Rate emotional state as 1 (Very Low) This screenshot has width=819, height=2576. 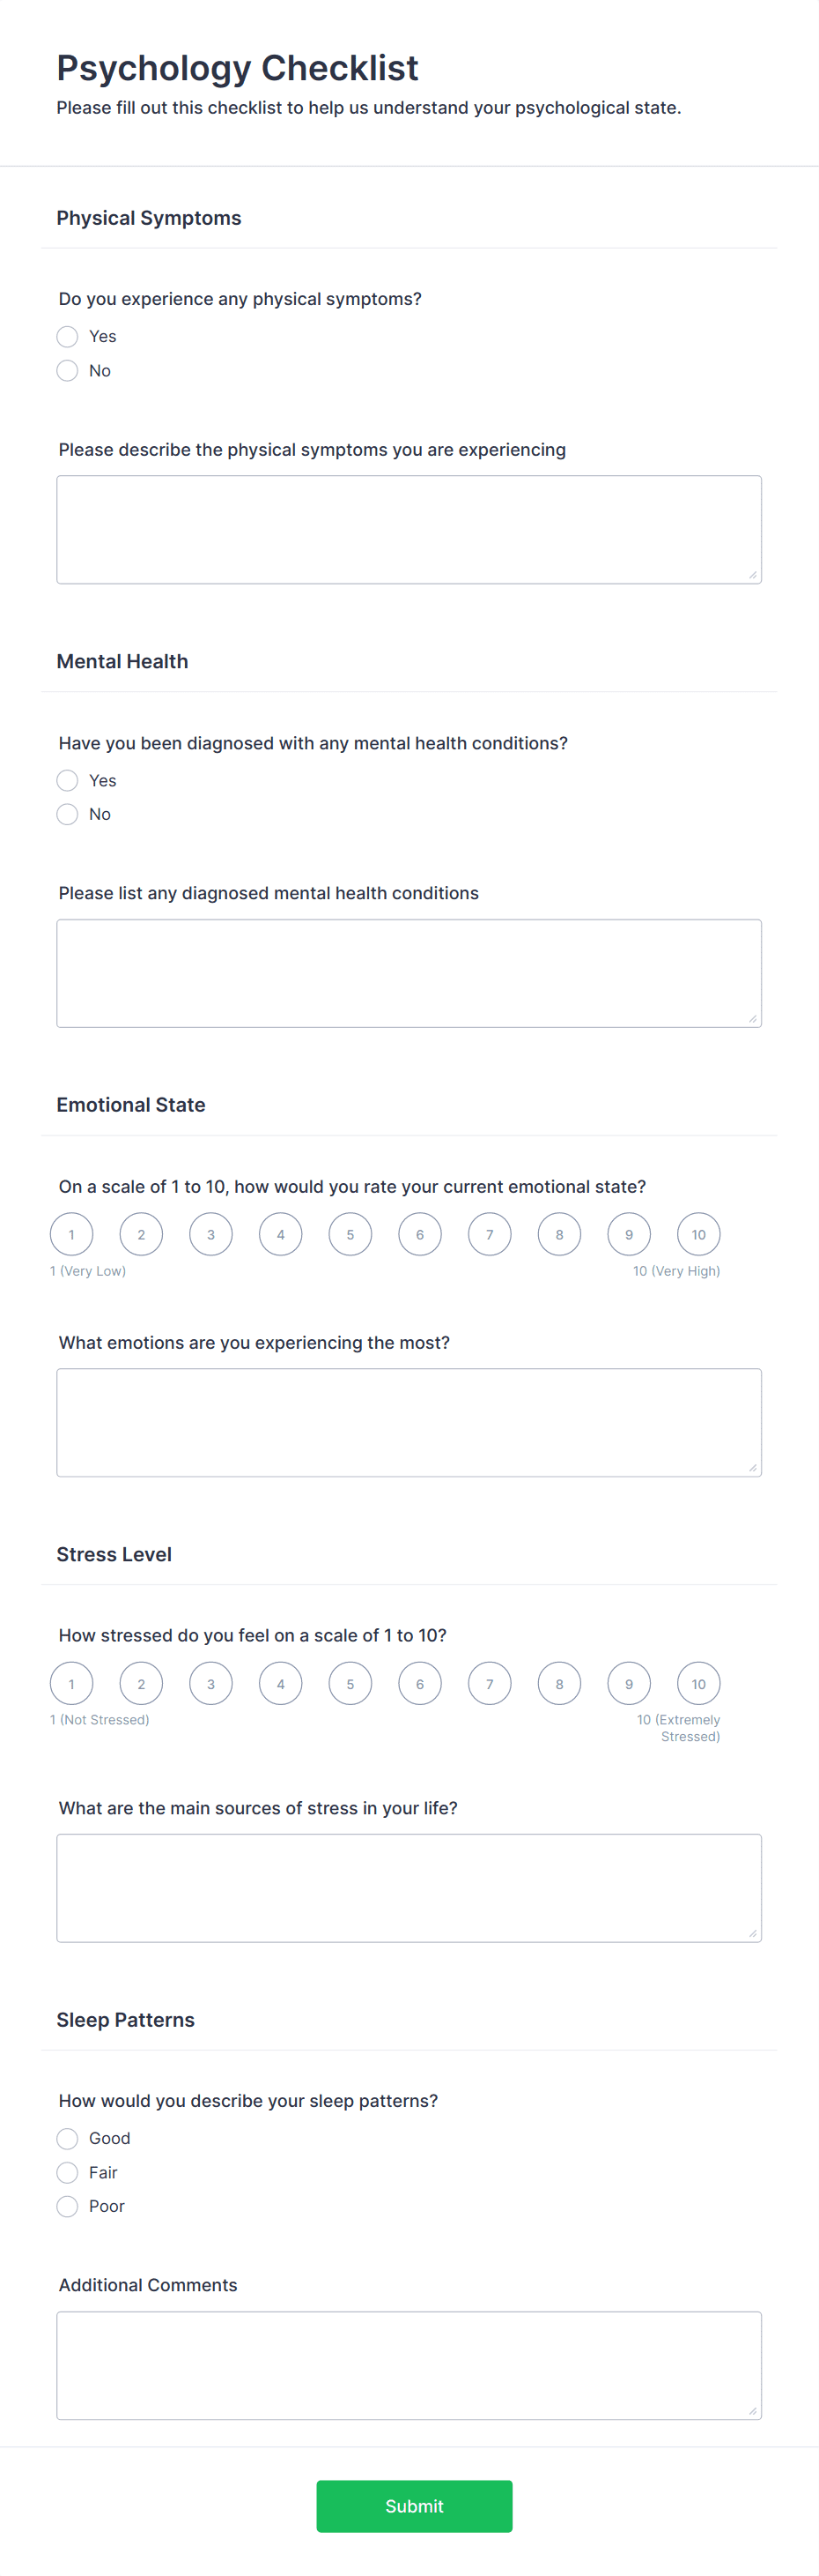(x=72, y=1235)
